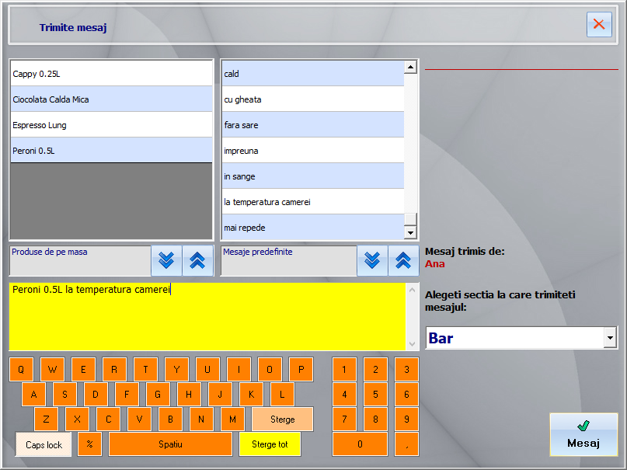Tap the L key
This screenshot has height=470, width=627.
282,395
